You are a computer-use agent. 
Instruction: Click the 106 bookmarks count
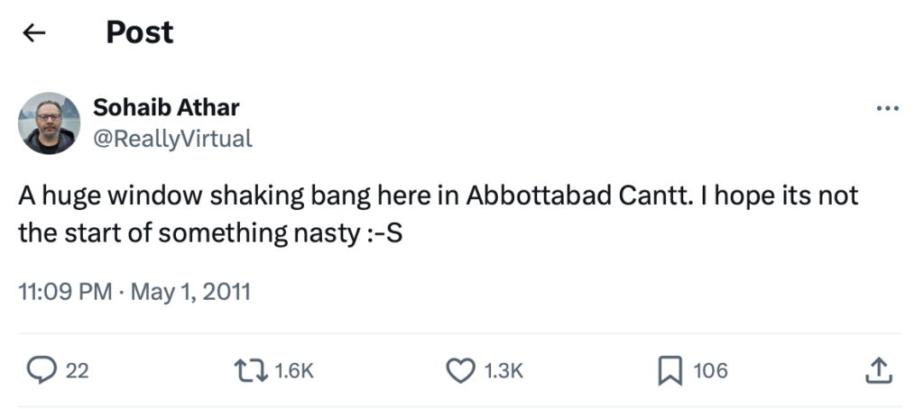710,370
